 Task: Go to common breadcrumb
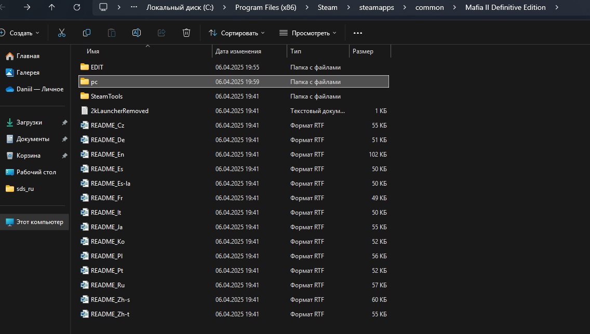click(430, 7)
